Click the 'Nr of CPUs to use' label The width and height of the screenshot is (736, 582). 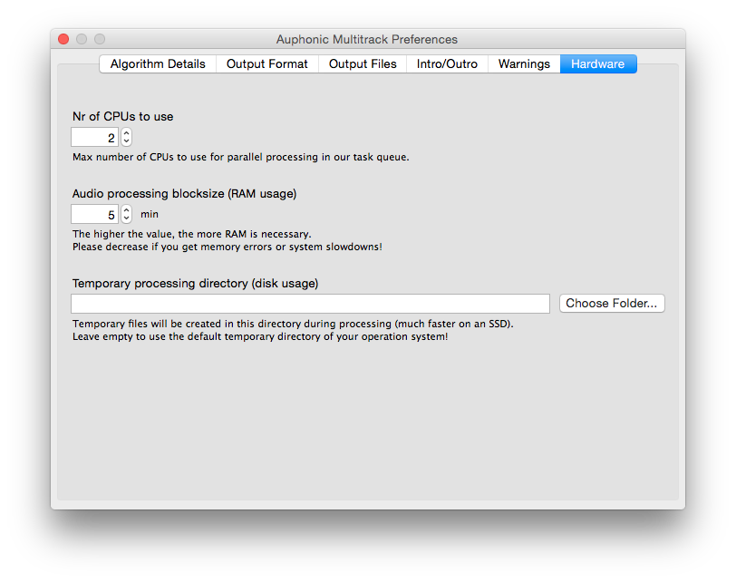click(x=122, y=116)
